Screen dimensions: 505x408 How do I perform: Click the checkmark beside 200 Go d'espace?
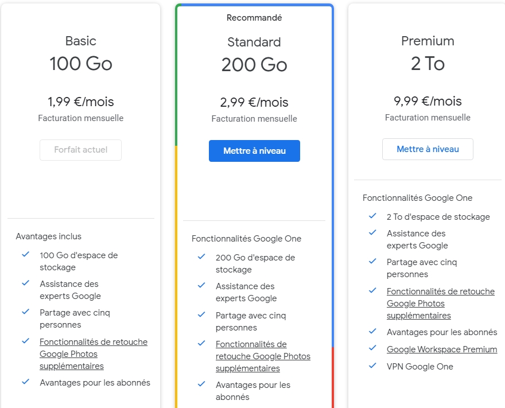(201, 257)
